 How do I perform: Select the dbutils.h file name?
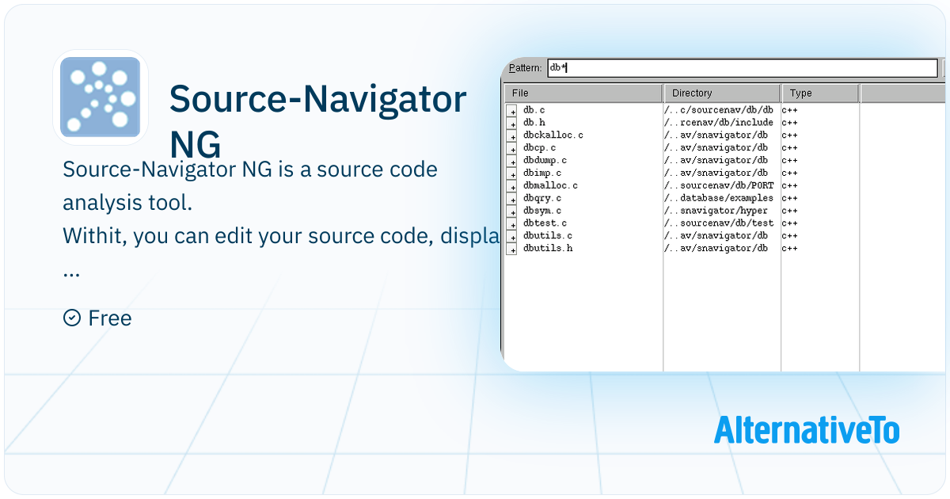click(x=548, y=248)
